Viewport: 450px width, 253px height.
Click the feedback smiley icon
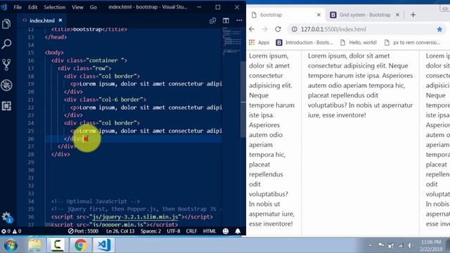(x=226, y=231)
